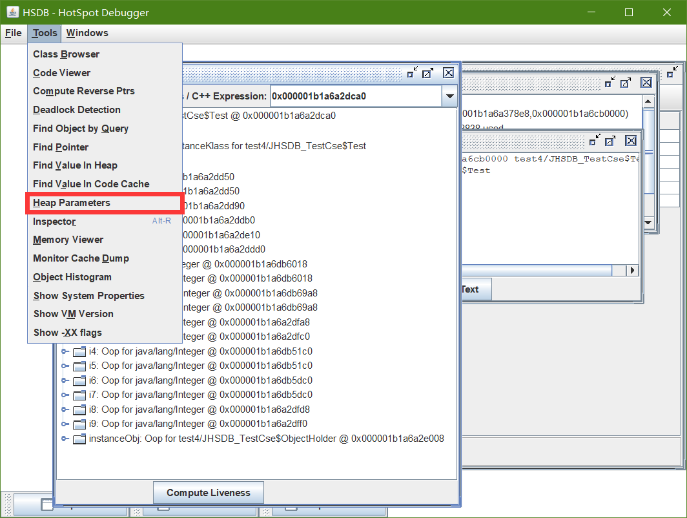Select instanceObj ObjectHolder tree row

267,439
